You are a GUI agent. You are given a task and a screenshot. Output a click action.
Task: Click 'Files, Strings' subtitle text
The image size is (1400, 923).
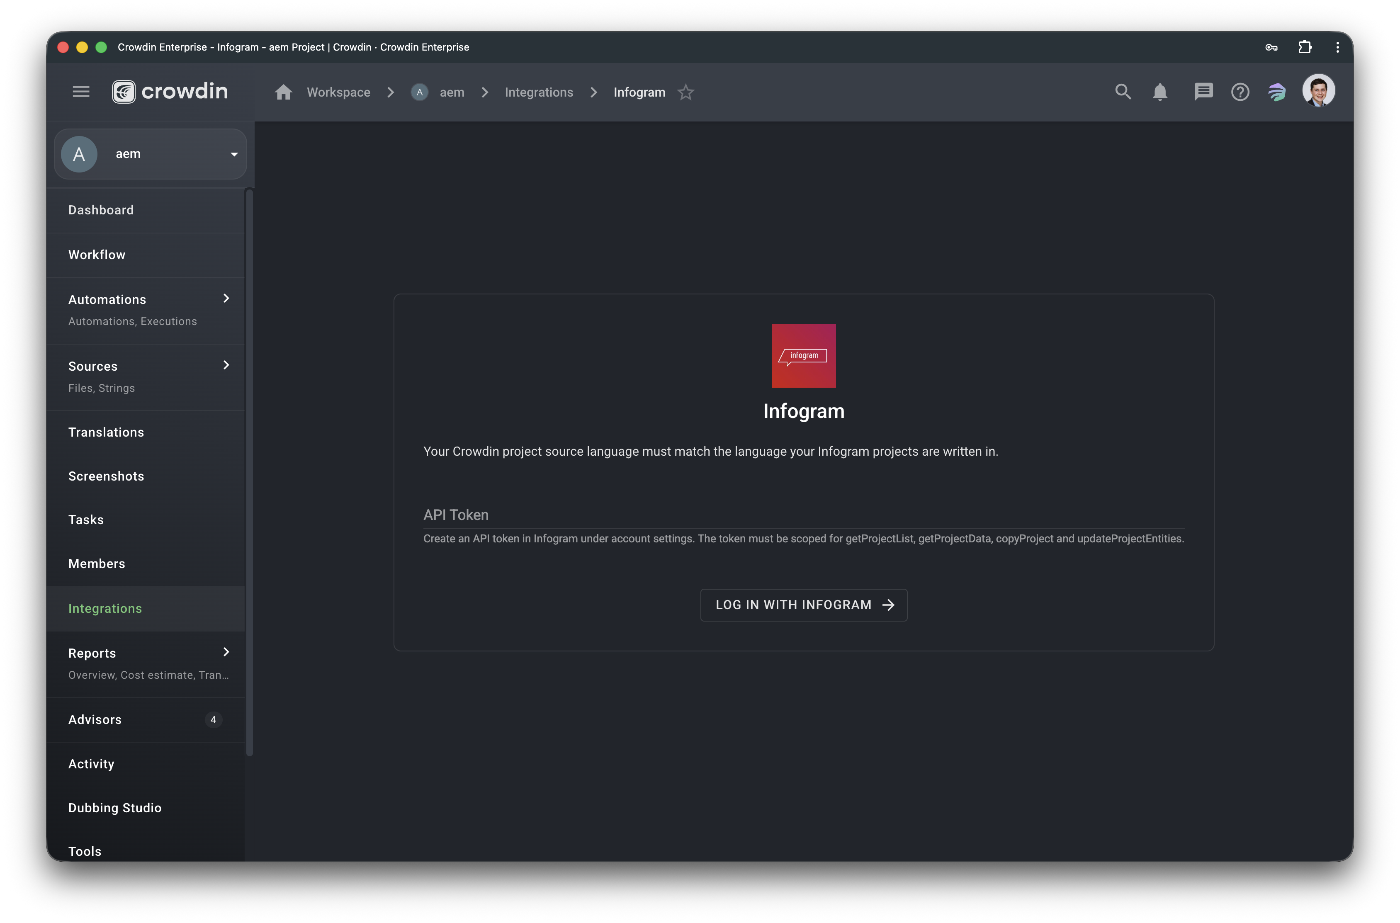pyautogui.click(x=101, y=388)
